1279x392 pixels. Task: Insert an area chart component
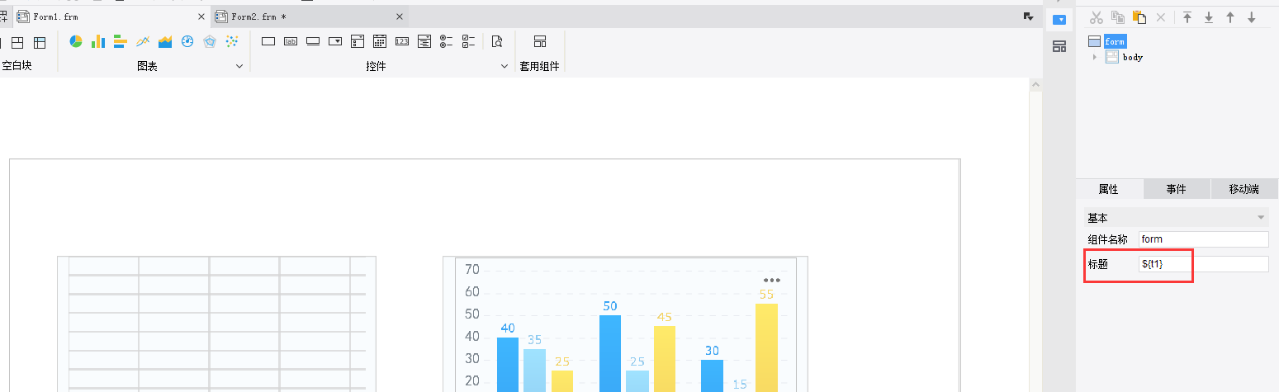[x=165, y=41]
